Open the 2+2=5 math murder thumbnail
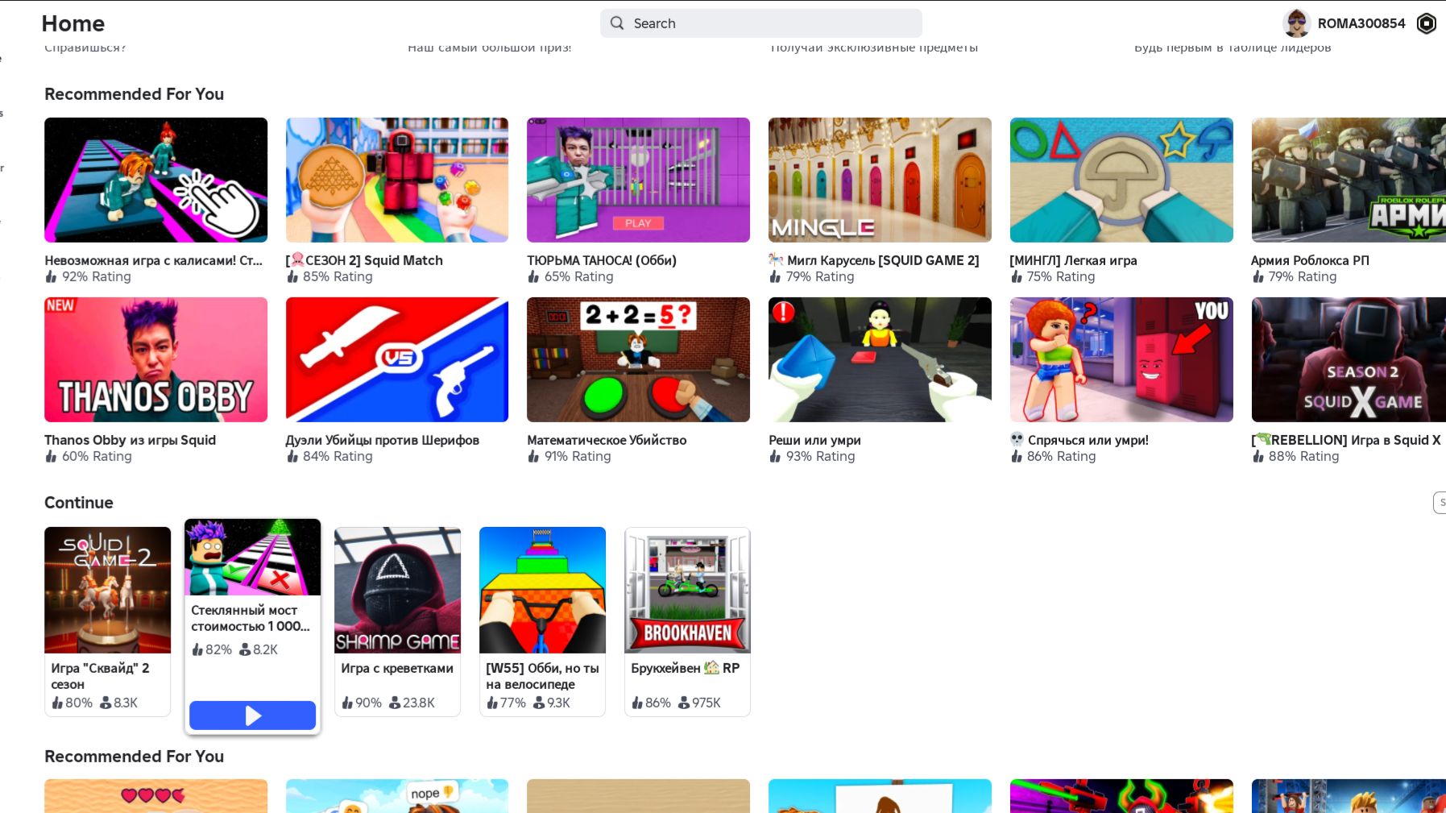This screenshot has height=813, width=1446. [x=638, y=359]
